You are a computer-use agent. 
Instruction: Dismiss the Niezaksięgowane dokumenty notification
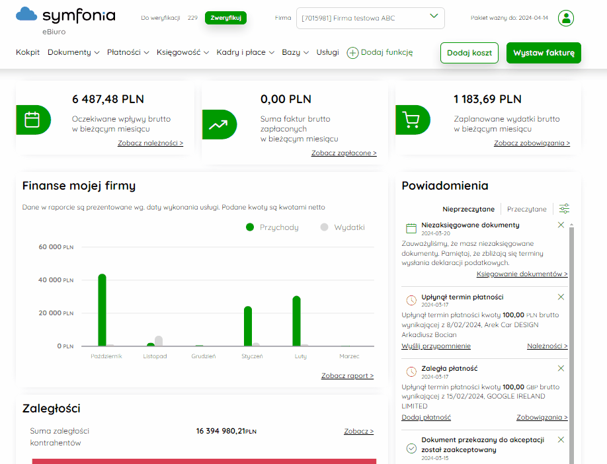(561, 225)
